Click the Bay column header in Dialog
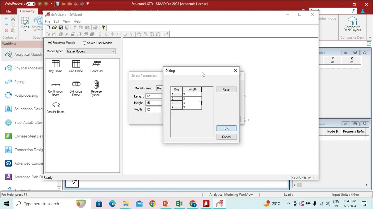This screenshot has height=209, width=373. tap(177, 89)
